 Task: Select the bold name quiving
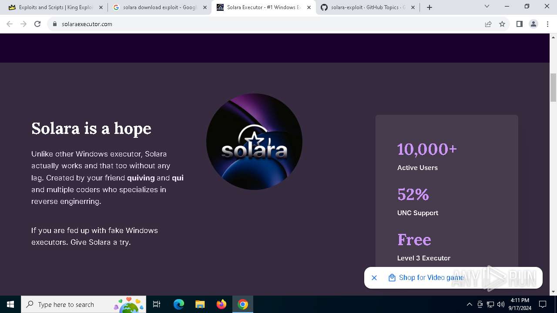(141, 178)
